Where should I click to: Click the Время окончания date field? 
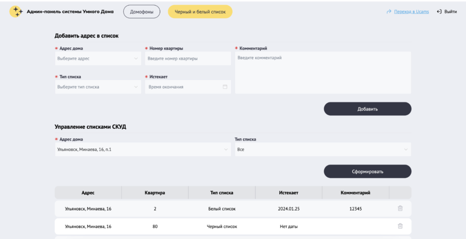pos(183,87)
